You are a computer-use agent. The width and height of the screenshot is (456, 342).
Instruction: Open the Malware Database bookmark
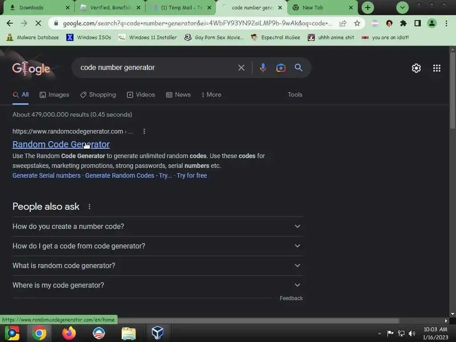tap(33, 37)
